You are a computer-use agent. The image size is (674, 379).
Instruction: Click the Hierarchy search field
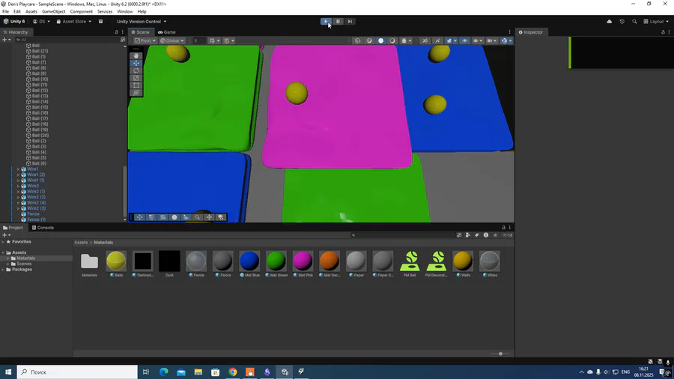pyautogui.click(x=67, y=40)
